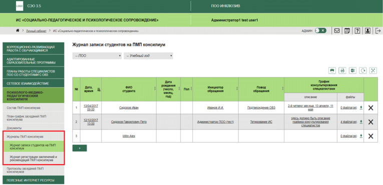Open Полезные интернет ресурсы menu

(33, 180)
